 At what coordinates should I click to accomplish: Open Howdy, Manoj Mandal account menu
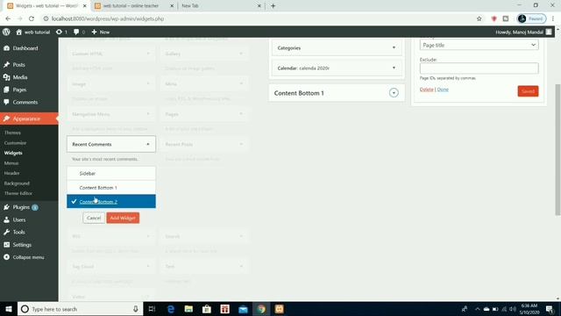[x=523, y=32]
